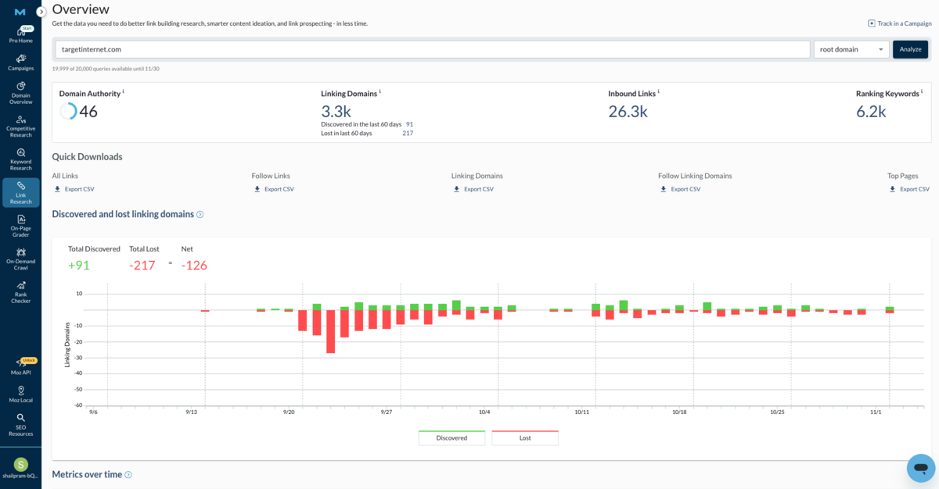Open Keyword Research section
Screen dimensions: 939x489
coord(20,159)
